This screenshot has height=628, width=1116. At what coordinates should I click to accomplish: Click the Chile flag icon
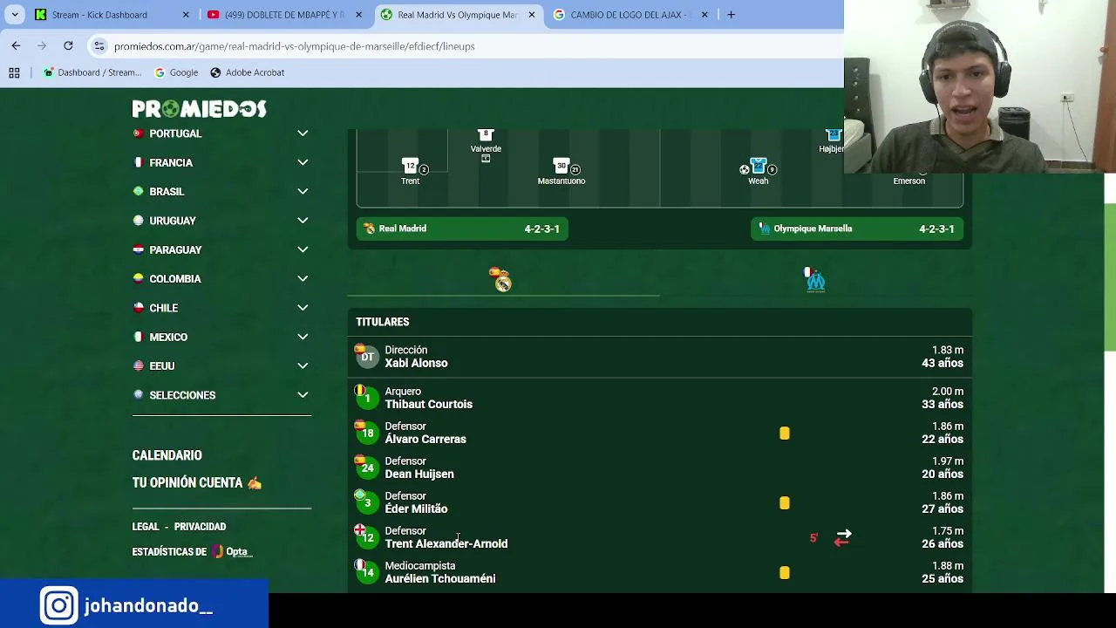pyautogui.click(x=138, y=308)
